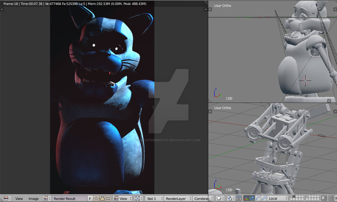Open the RenderLayer dropdown
The height and width of the screenshot is (202, 337).
178,198
